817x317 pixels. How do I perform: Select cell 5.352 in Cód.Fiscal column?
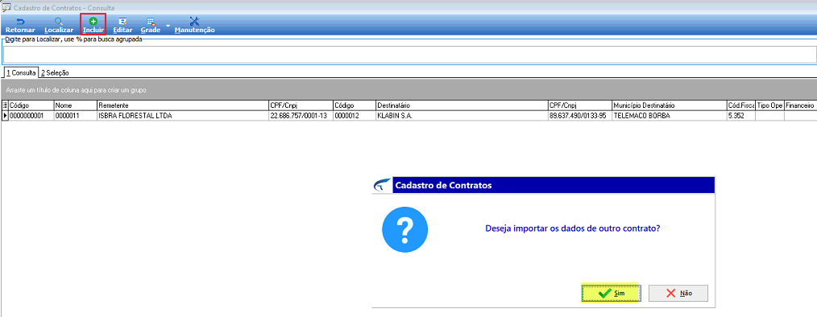(740, 115)
